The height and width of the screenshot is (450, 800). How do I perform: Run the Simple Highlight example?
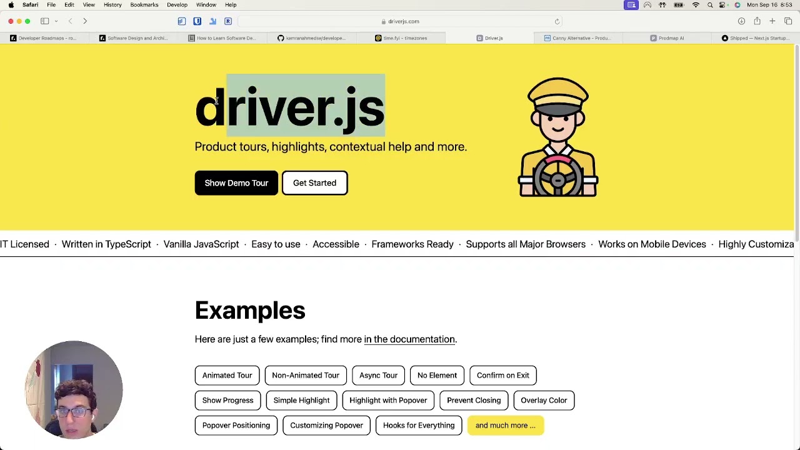(301, 401)
